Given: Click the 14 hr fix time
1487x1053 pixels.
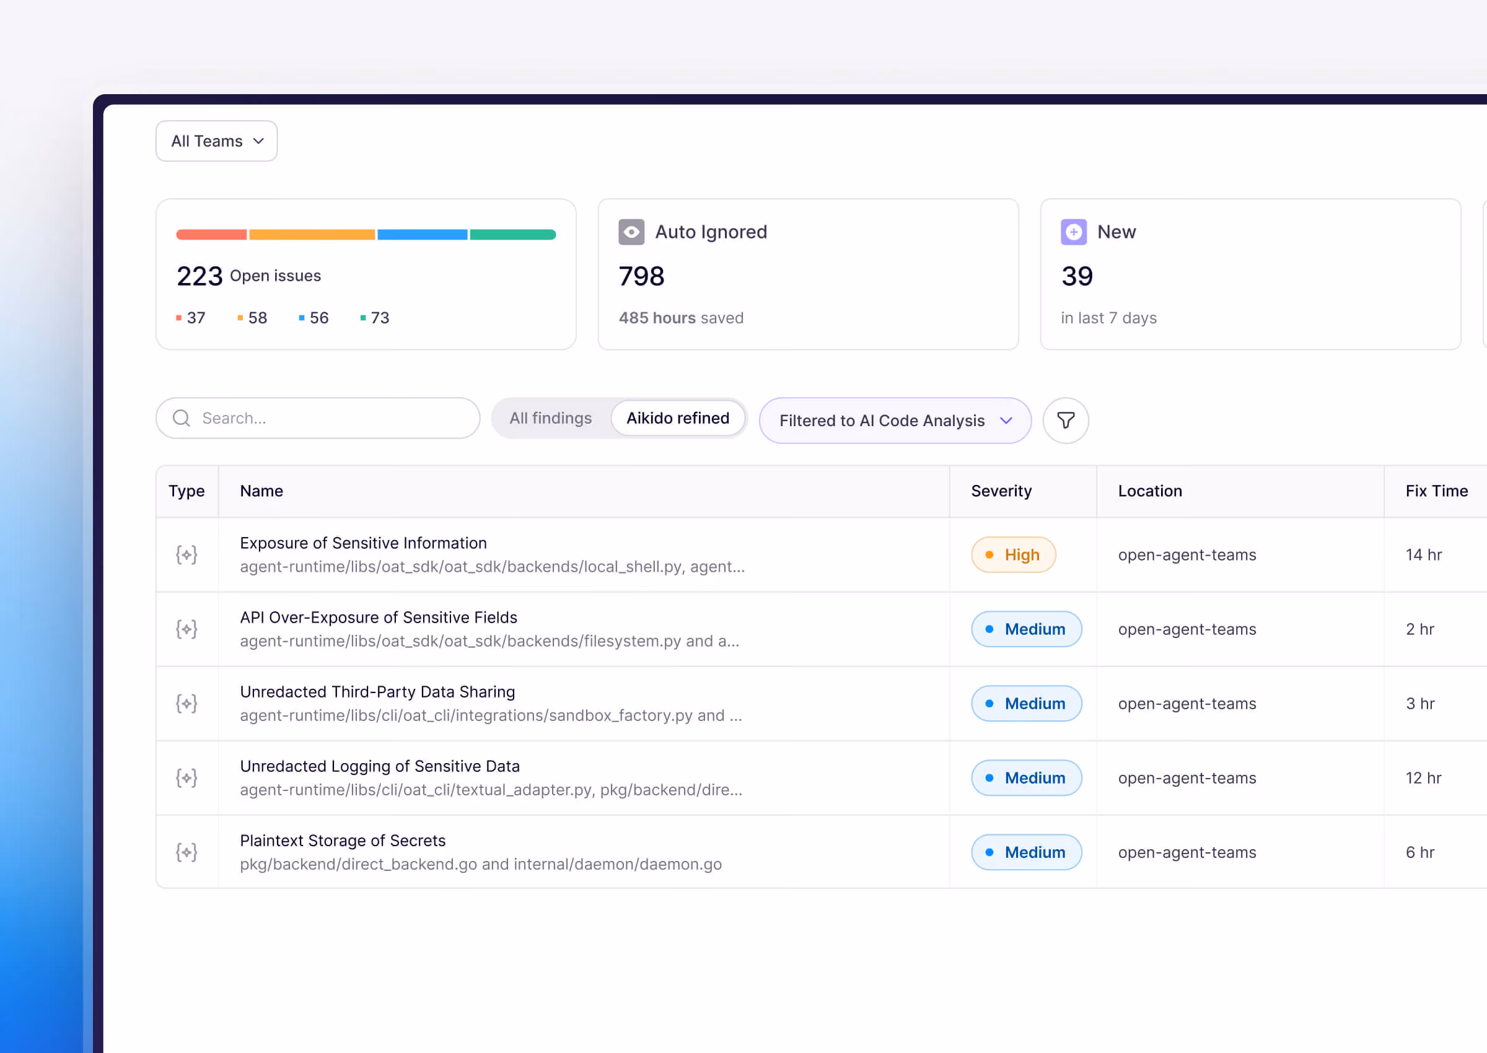Looking at the screenshot, I should tap(1423, 554).
